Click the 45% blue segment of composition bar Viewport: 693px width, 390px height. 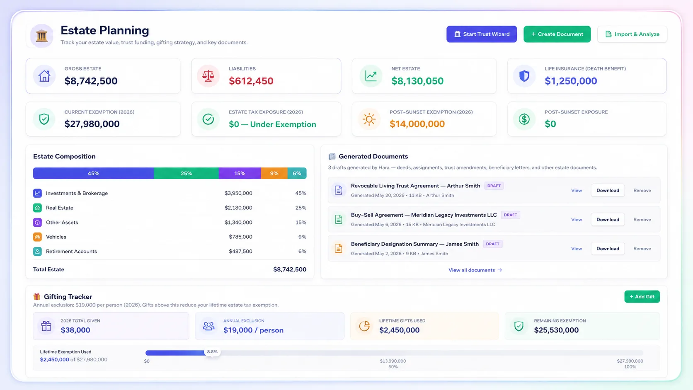pos(93,173)
